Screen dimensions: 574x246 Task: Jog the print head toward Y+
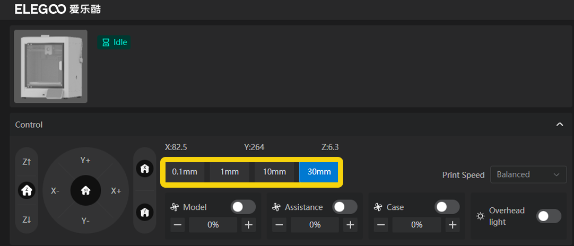click(x=85, y=160)
